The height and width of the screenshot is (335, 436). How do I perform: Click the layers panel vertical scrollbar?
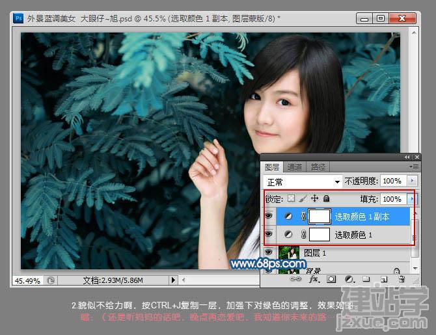[415, 239]
